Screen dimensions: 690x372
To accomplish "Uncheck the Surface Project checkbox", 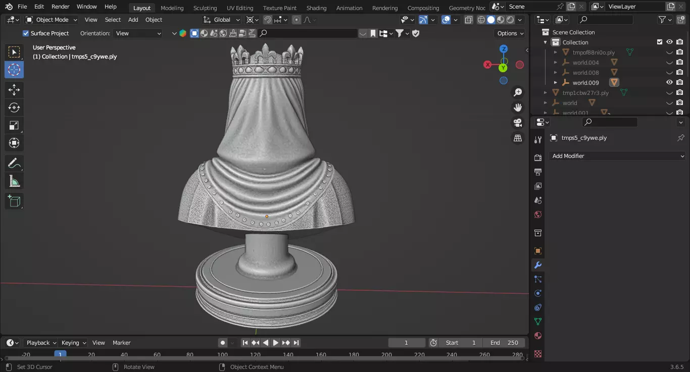I will tap(26, 33).
